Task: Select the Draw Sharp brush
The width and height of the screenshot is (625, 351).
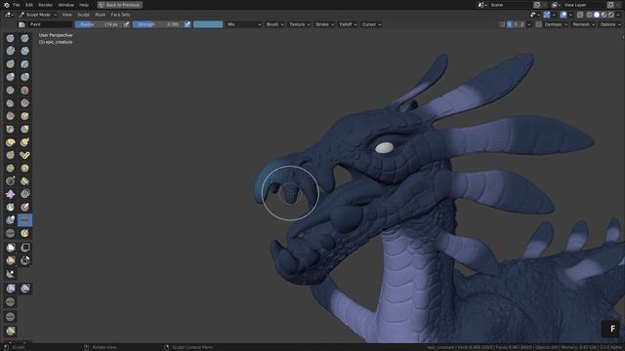Action: pyautogui.click(x=24, y=38)
